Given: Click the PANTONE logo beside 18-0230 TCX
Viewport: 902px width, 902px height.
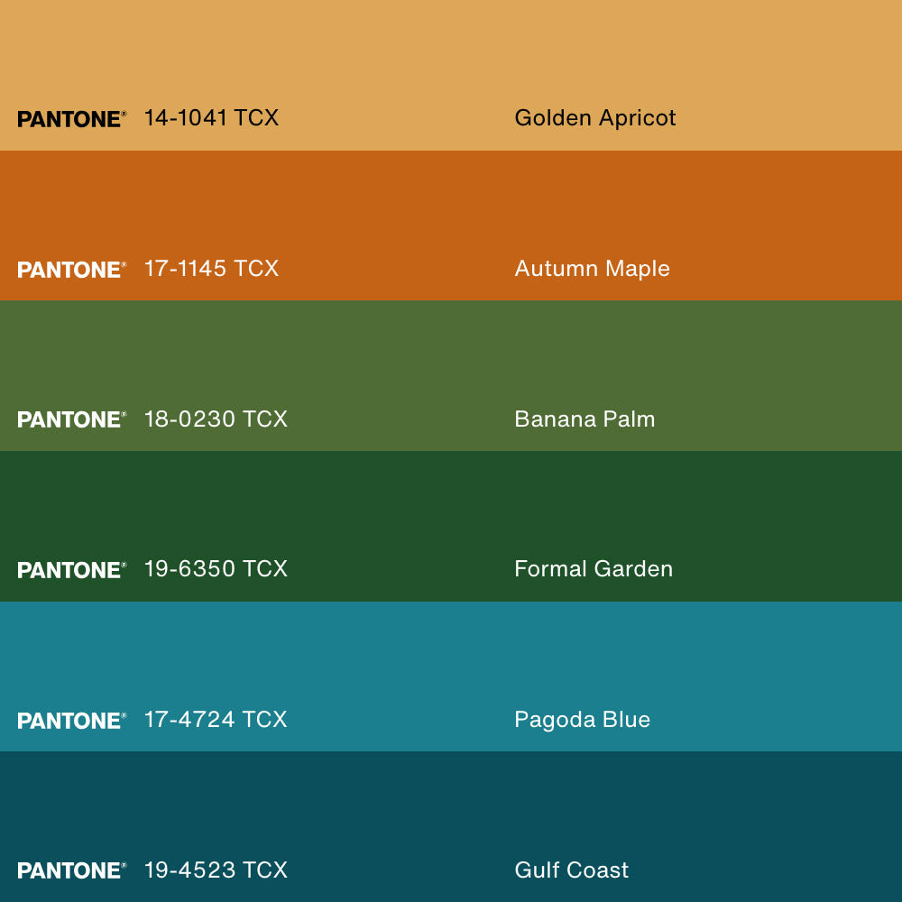Looking at the screenshot, I should [x=72, y=419].
